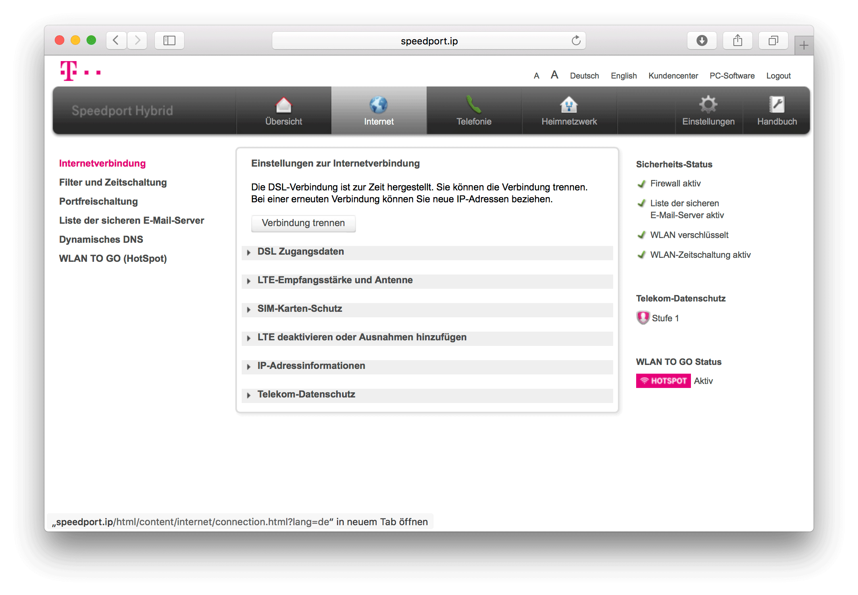Screen dimensions: 858x595
Task: Select the smaller font size A
Action: (x=537, y=76)
